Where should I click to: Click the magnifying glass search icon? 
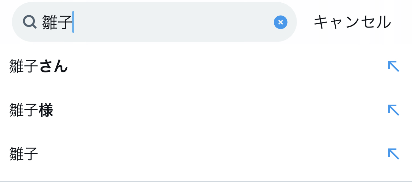tap(30, 22)
